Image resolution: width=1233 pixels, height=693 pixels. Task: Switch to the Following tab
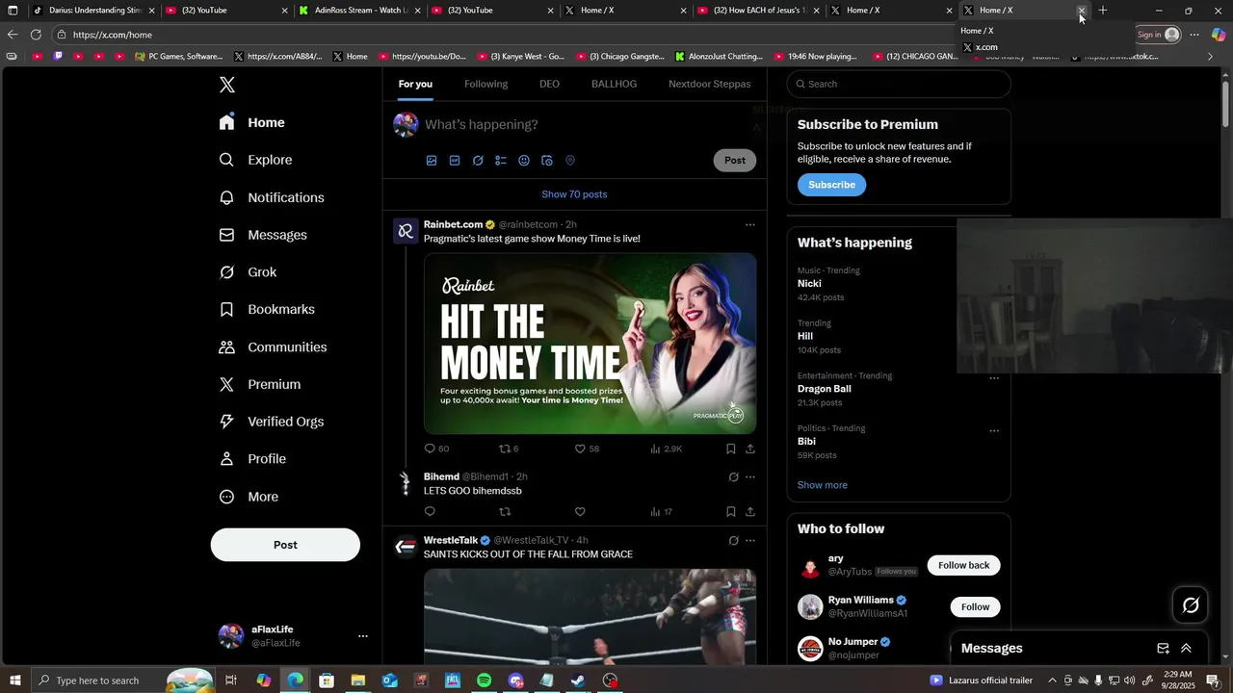pyautogui.click(x=485, y=84)
